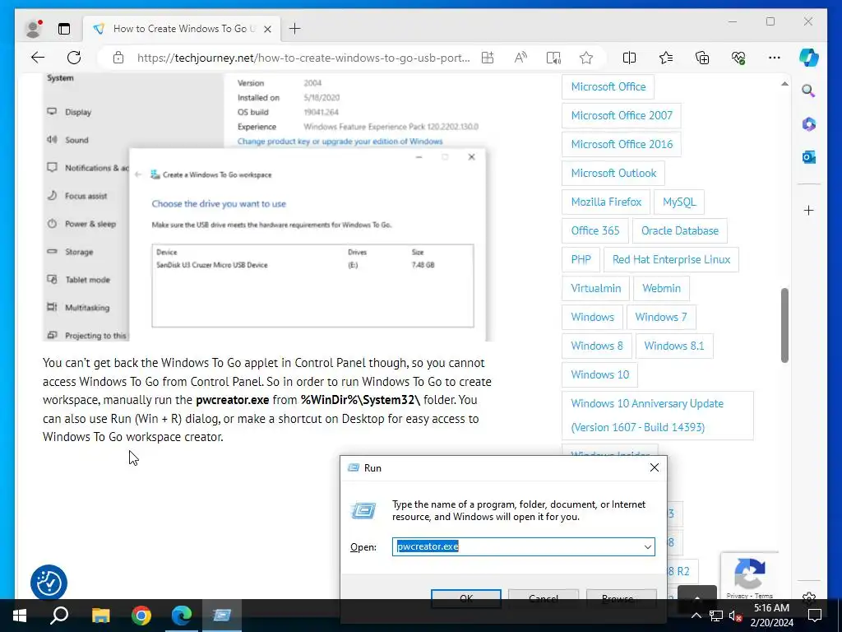
Task: Open sidebar search icon
Action: point(809,91)
